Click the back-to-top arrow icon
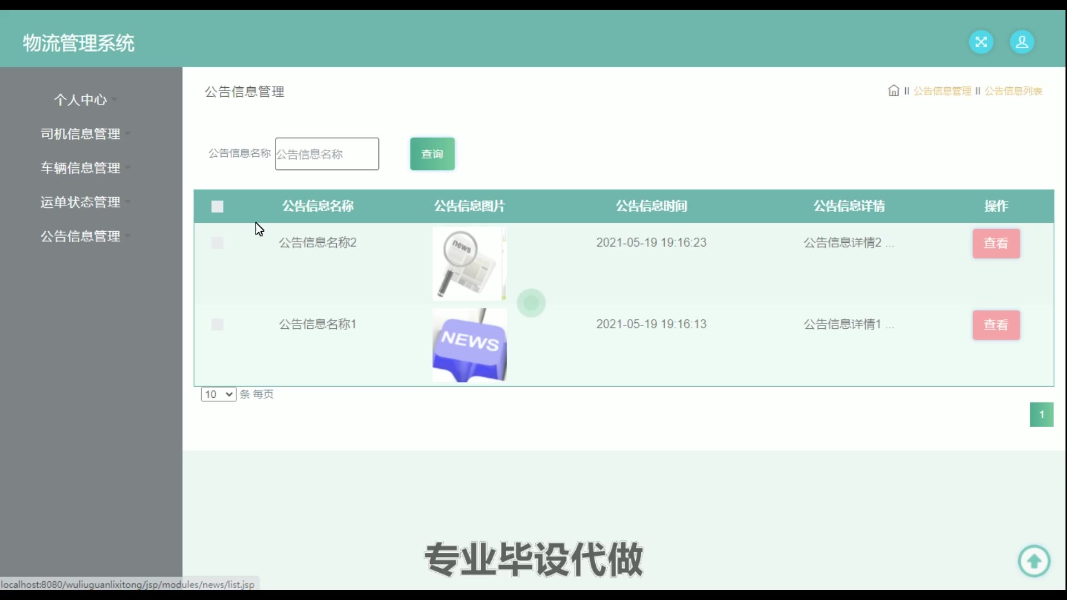Image resolution: width=1067 pixels, height=600 pixels. pyautogui.click(x=1034, y=561)
